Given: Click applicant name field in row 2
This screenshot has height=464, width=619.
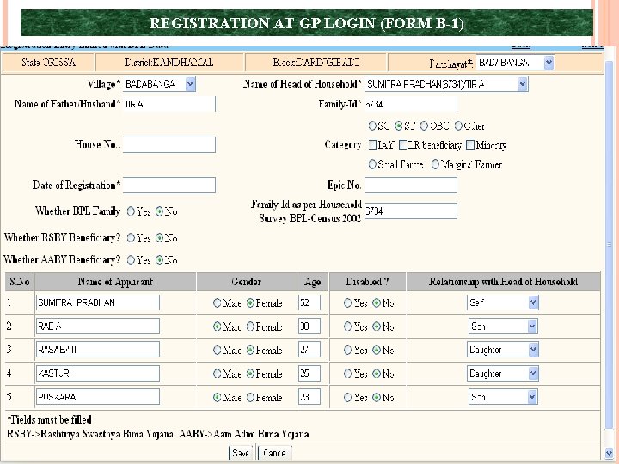Looking at the screenshot, I should (98, 327).
